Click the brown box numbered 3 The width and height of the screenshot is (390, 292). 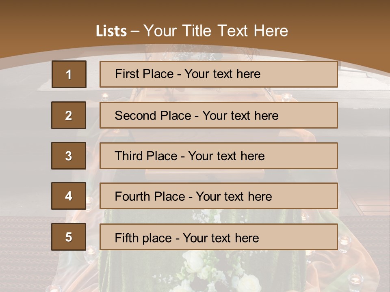[x=69, y=156]
